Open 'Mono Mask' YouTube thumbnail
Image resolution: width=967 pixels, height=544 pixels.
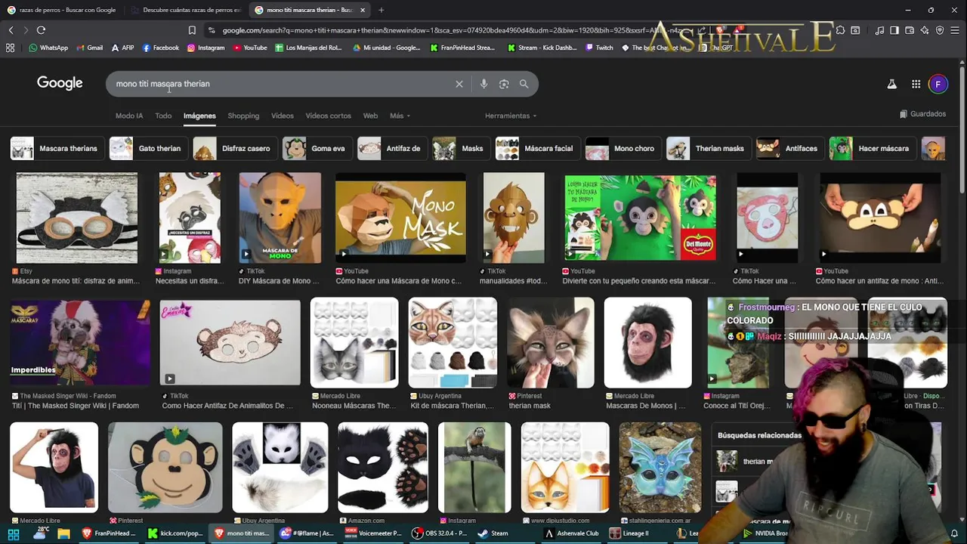coord(400,218)
